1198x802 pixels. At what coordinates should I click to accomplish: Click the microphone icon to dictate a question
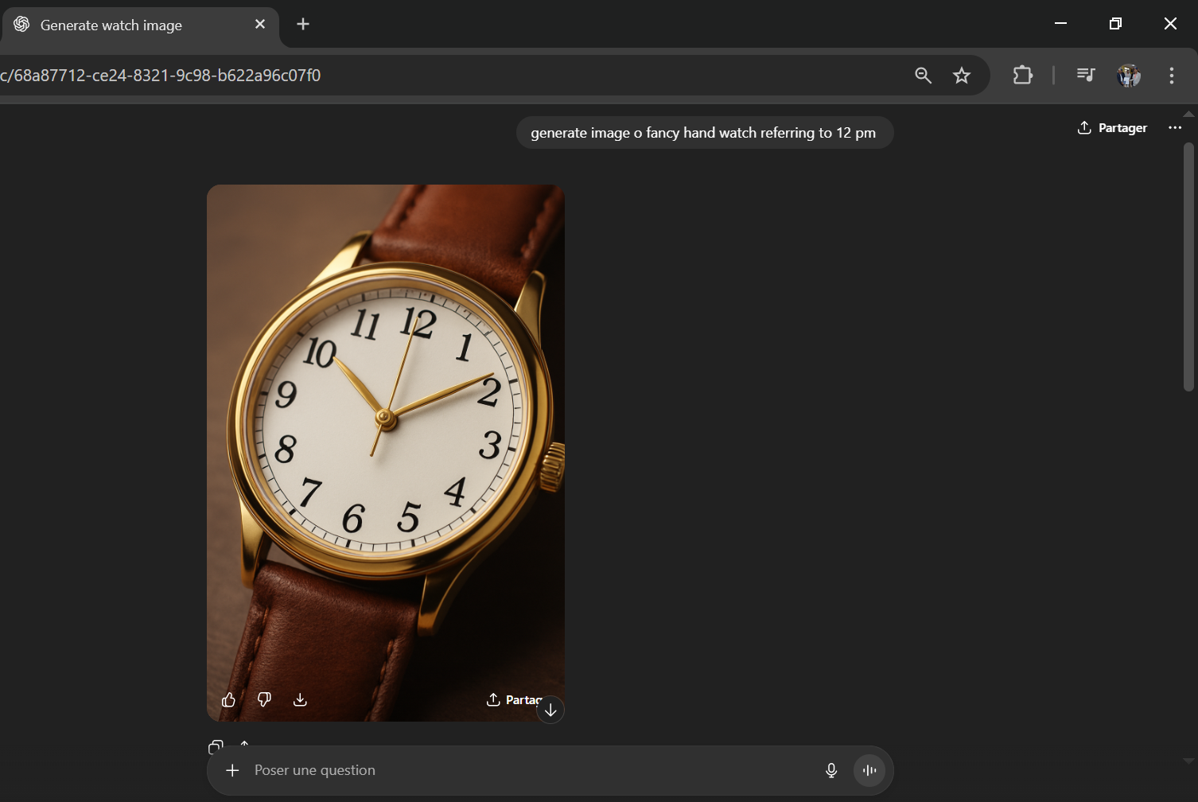831,770
